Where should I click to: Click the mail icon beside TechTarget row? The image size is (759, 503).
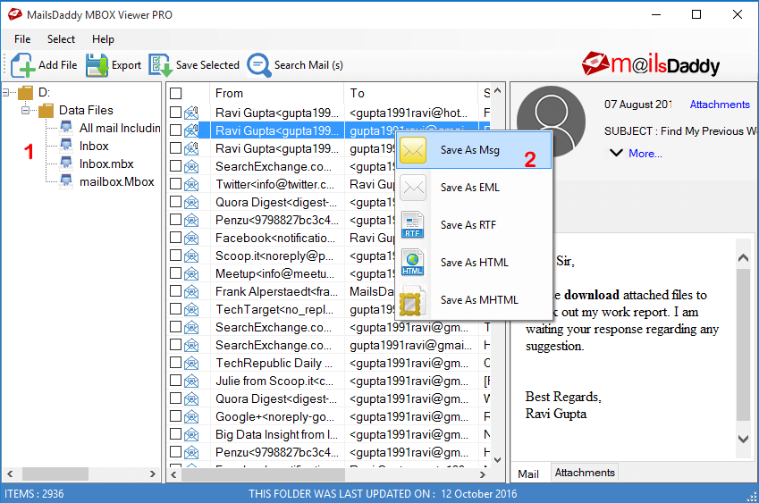(191, 309)
